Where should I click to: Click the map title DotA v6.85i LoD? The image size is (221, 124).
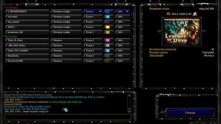(x=182, y=14)
